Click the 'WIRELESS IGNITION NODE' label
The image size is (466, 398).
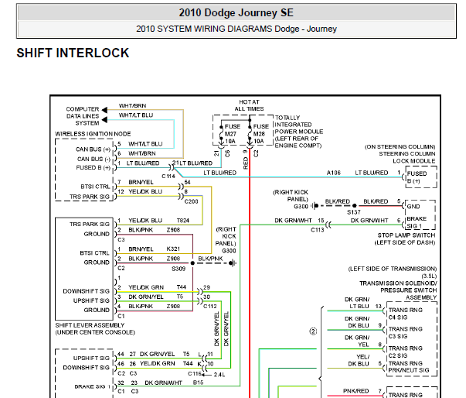(x=93, y=134)
